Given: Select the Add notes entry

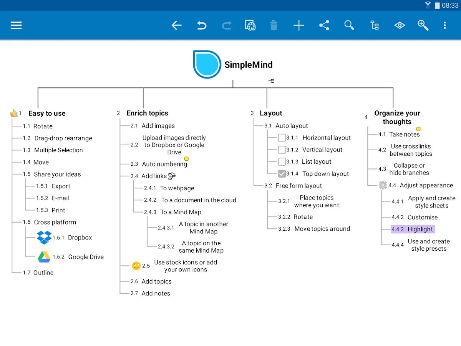Looking at the screenshot, I should pyautogui.click(x=156, y=293).
